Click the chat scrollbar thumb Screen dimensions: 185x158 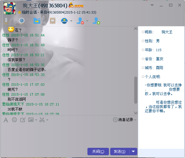point(136,90)
